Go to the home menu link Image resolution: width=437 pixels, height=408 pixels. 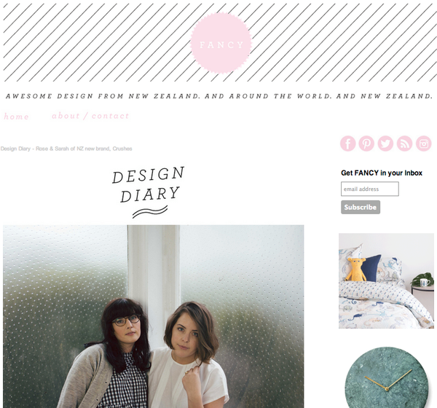[16, 117]
